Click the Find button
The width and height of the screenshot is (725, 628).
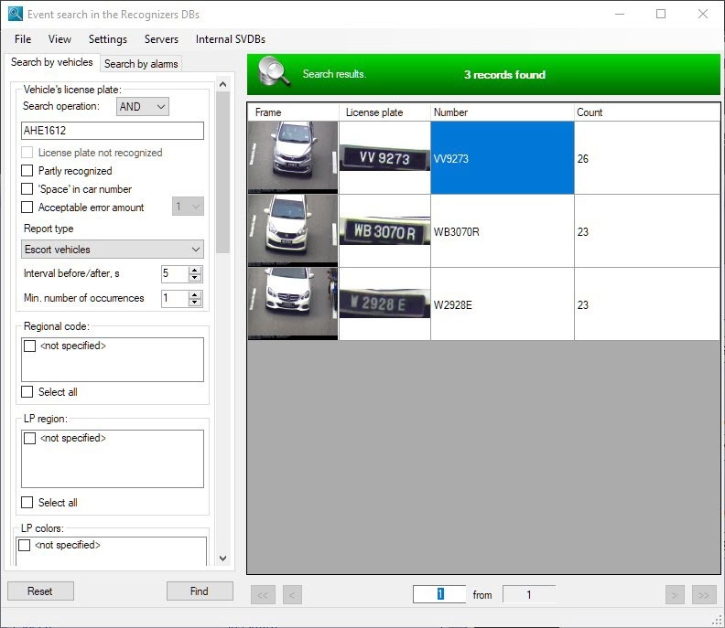click(199, 591)
